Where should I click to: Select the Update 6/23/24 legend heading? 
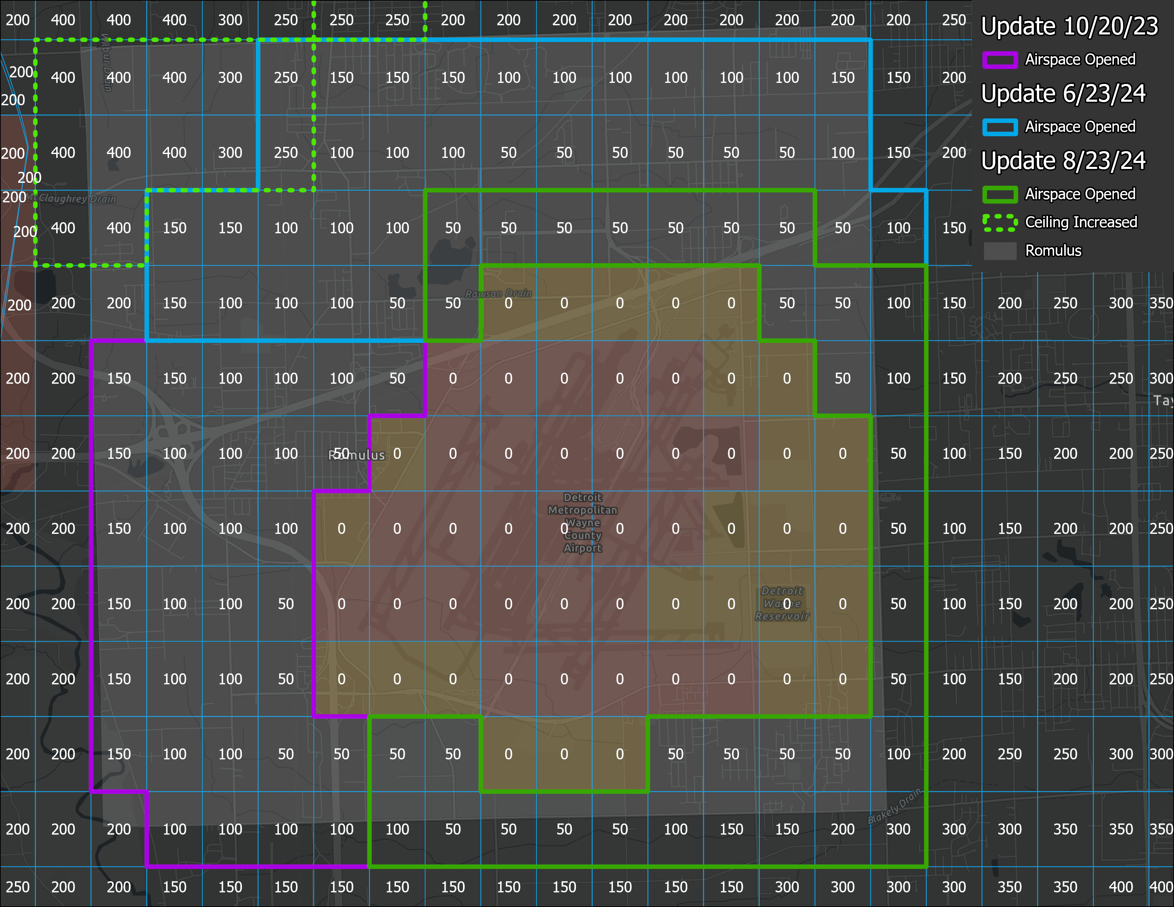click(1063, 94)
